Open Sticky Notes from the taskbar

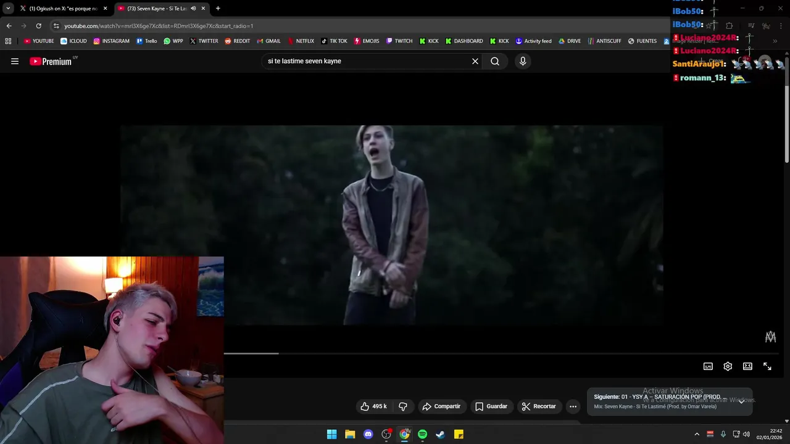pos(459,434)
